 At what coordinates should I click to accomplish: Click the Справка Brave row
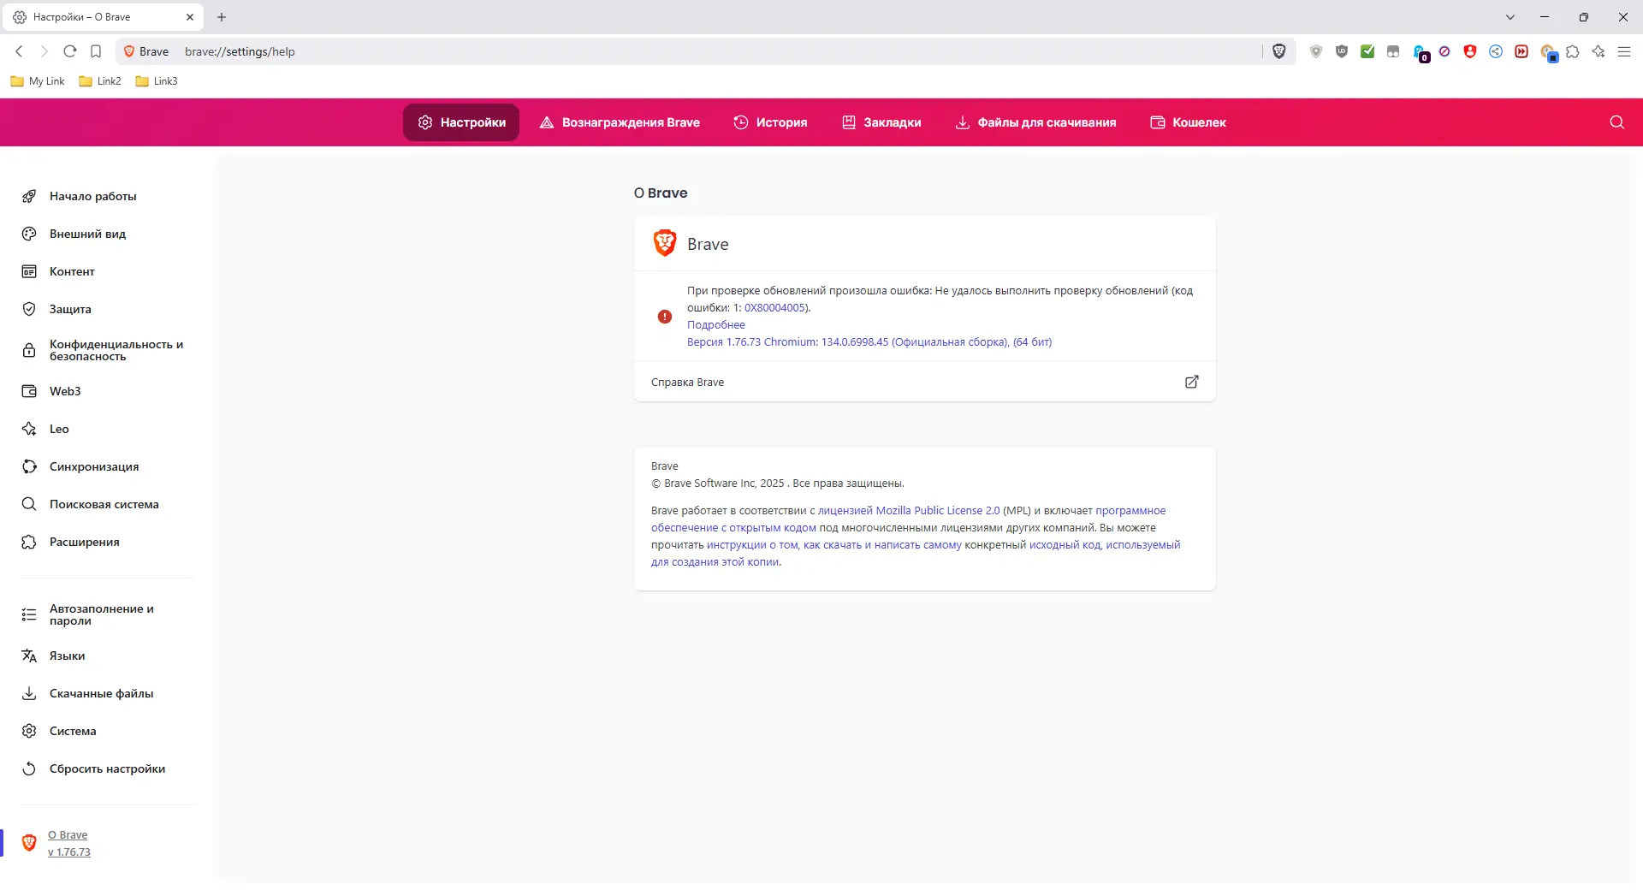pyautogui.click(x=925, y=382)
